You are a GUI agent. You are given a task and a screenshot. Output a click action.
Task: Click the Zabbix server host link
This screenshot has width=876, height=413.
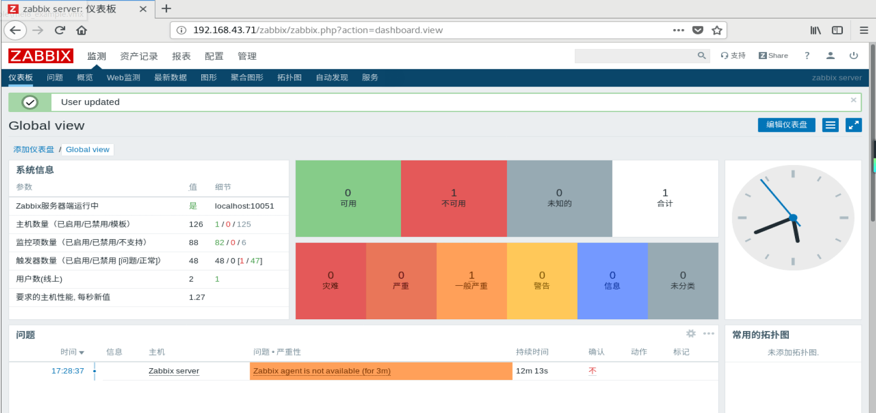[x=174, y=371]
